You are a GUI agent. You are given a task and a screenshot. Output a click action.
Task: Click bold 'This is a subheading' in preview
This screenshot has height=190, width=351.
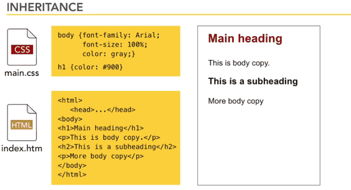pyautogui.click(x=253, y=81)
